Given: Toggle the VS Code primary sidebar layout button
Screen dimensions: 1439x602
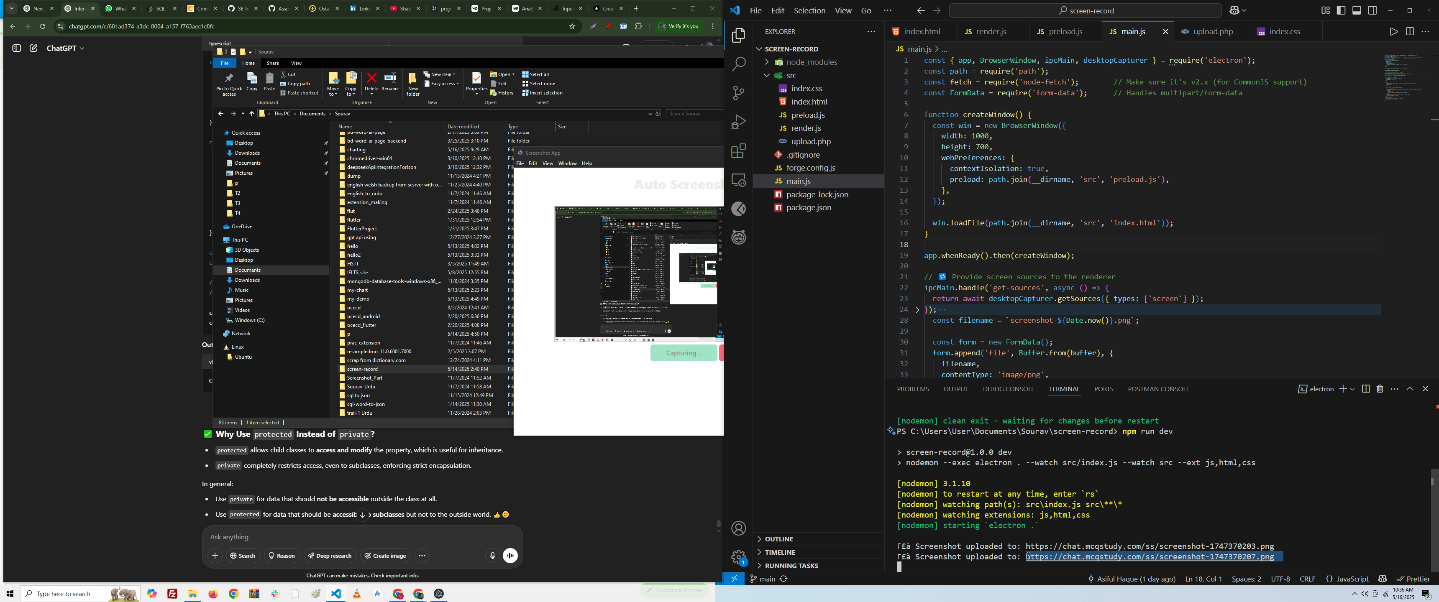Looking at the screenshot, I should tap(1341, 10).
